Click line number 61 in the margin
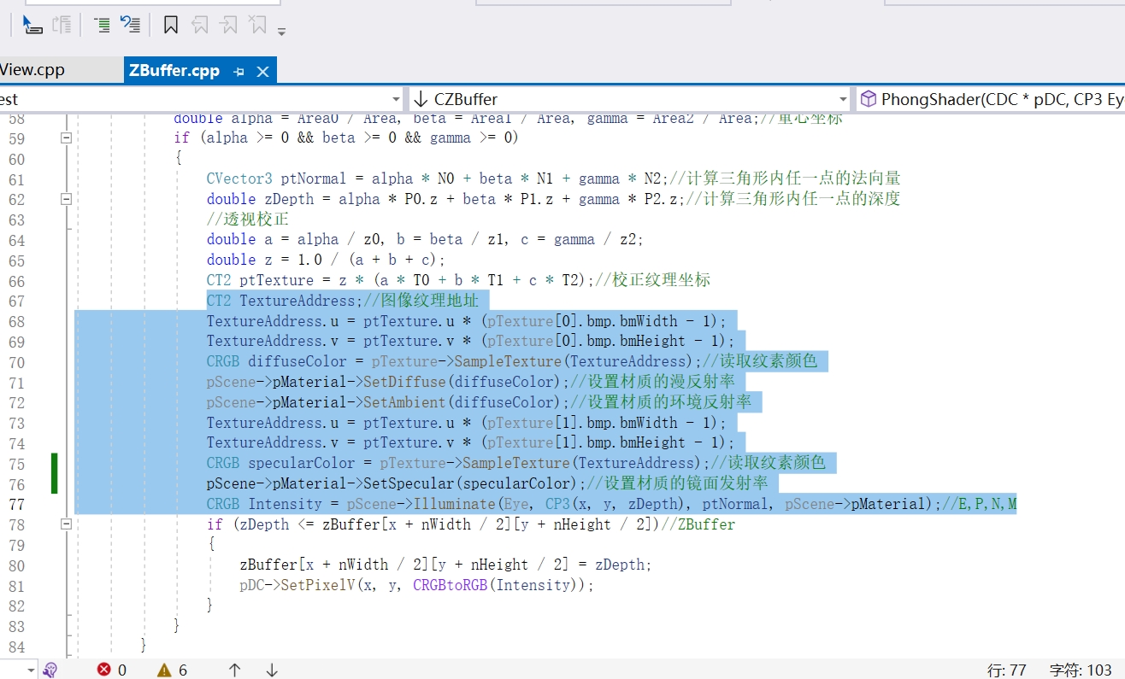This screenshot has width=1125, height=679. coord(17,179)
